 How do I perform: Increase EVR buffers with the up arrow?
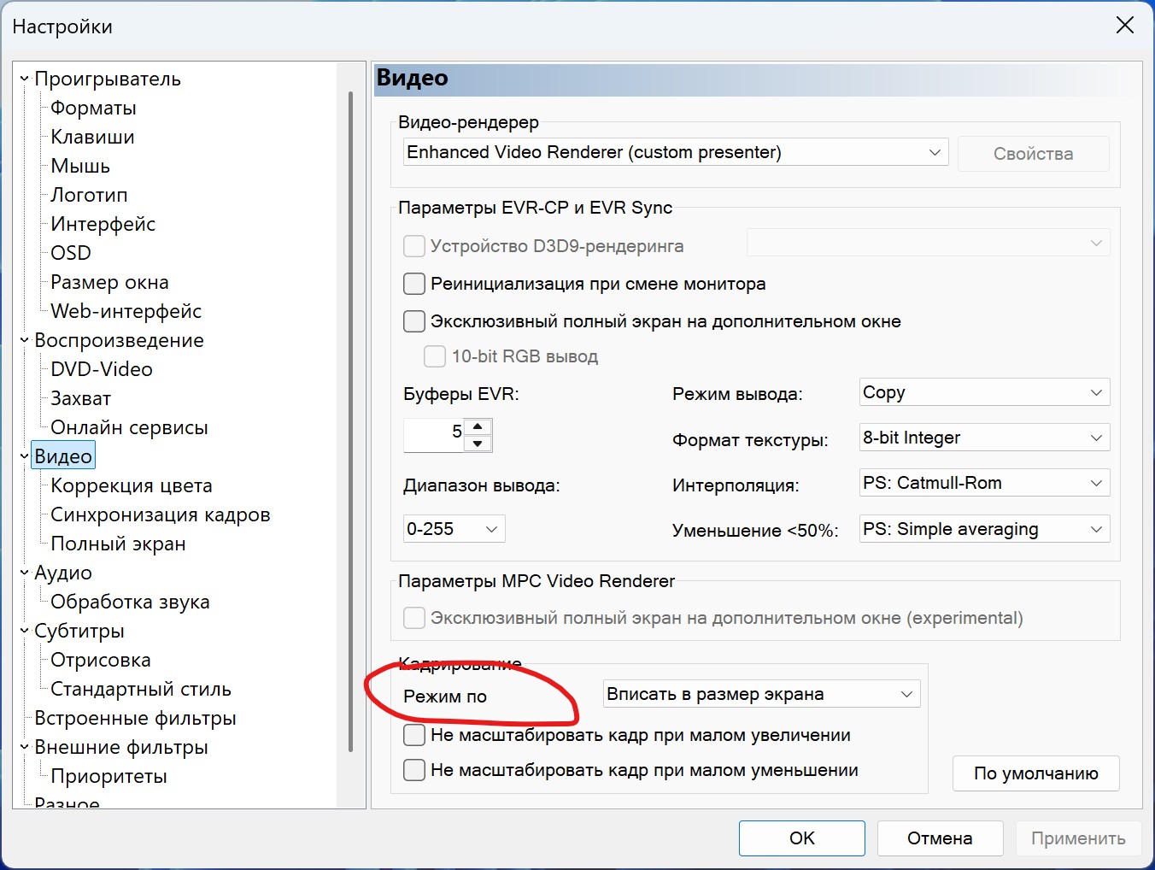[478, 426]
